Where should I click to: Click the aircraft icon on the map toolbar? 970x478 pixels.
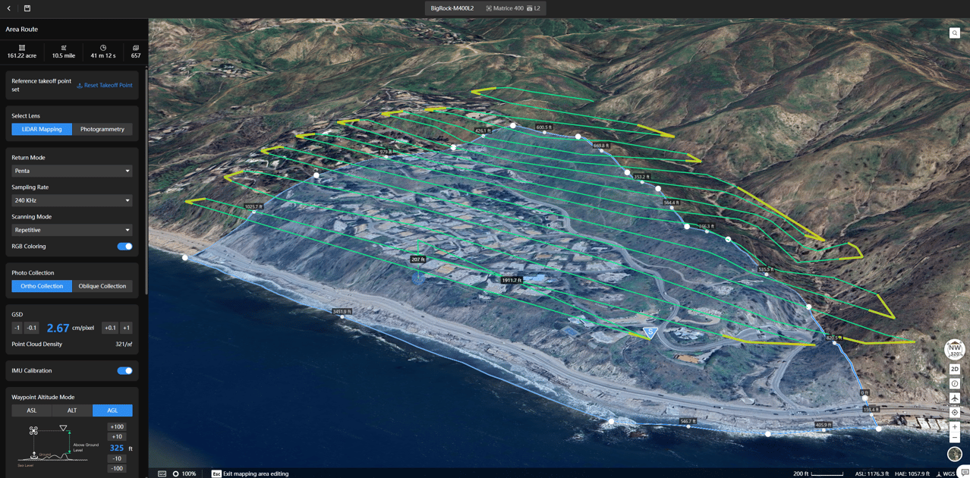pyautogui.click(x=954, y=398)
